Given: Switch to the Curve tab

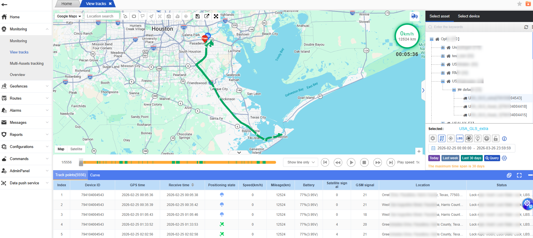Looking at the screenshot, I should pyautogui.click(x=95, y=175).
